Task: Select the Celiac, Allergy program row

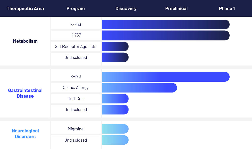Action: (76, 88)
